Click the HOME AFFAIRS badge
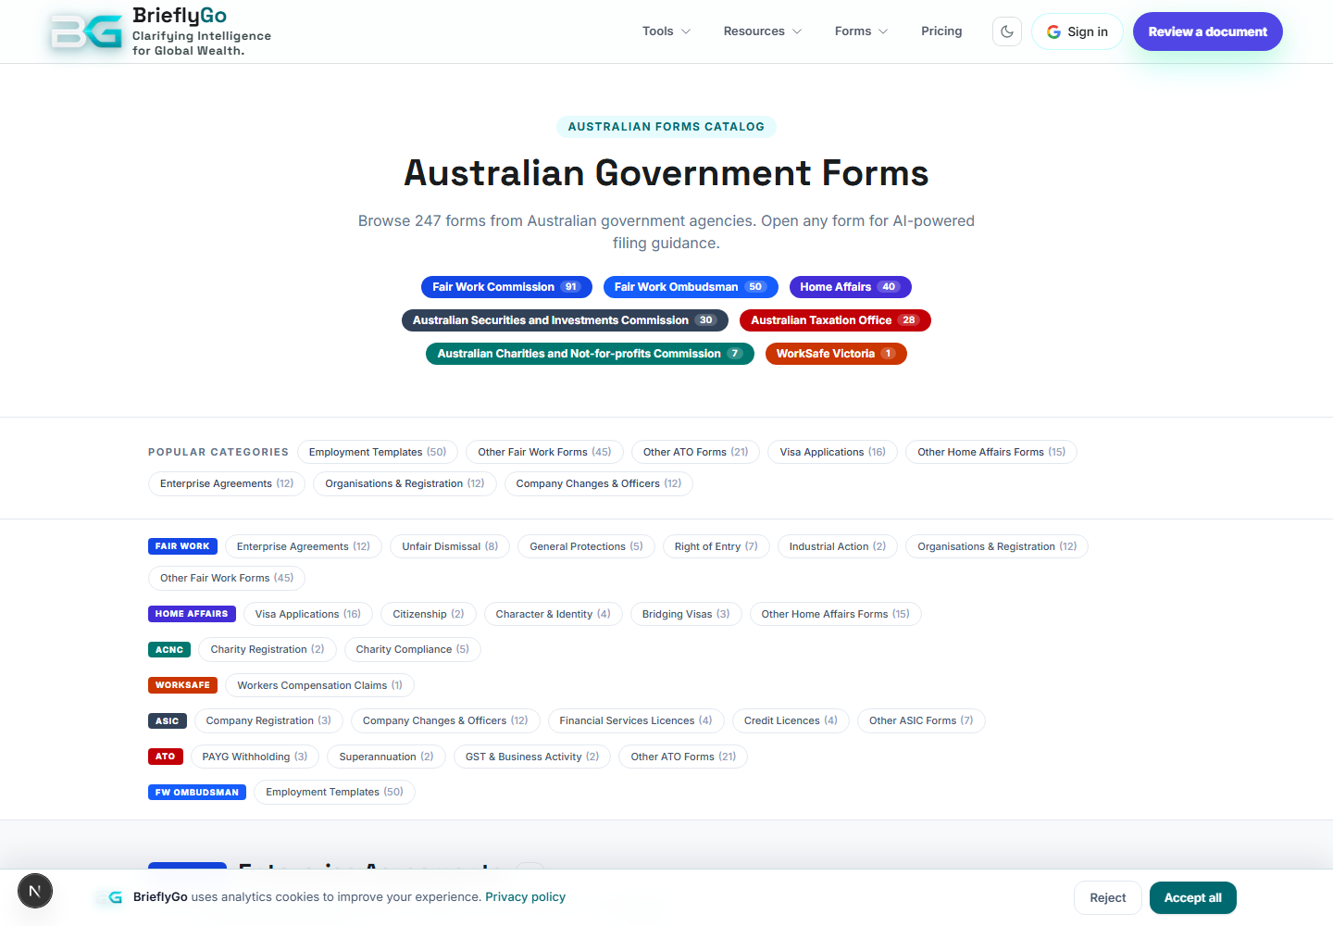This screenshot has height=926, width=1333. [192, 614]
